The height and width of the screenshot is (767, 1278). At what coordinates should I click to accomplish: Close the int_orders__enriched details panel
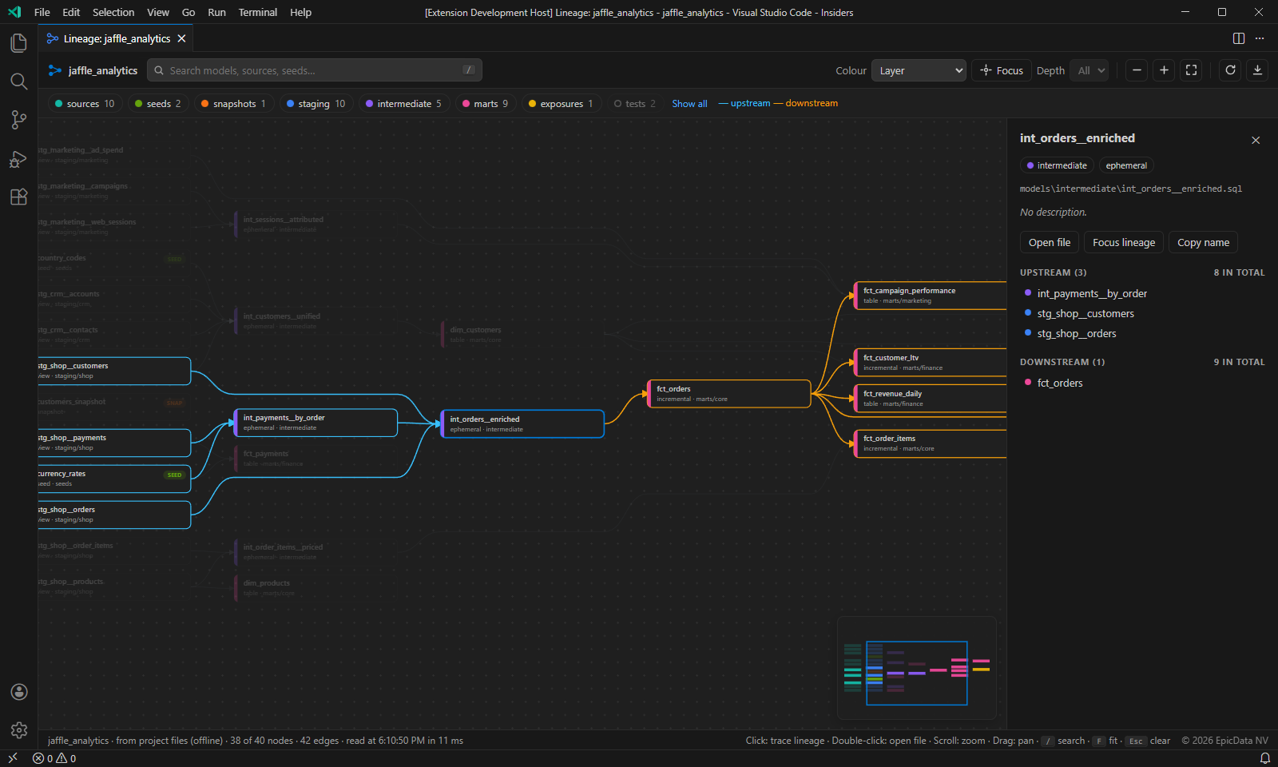tap(1256, 140)
